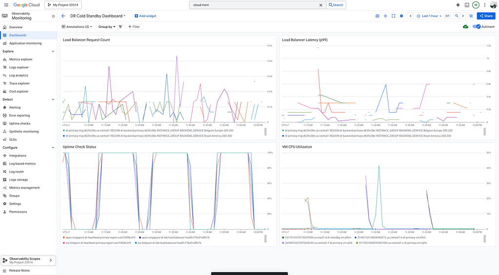Open the Last 1 hour time range dropdown
The height and width of the screenshot is (275, 499).
(429, 16)
